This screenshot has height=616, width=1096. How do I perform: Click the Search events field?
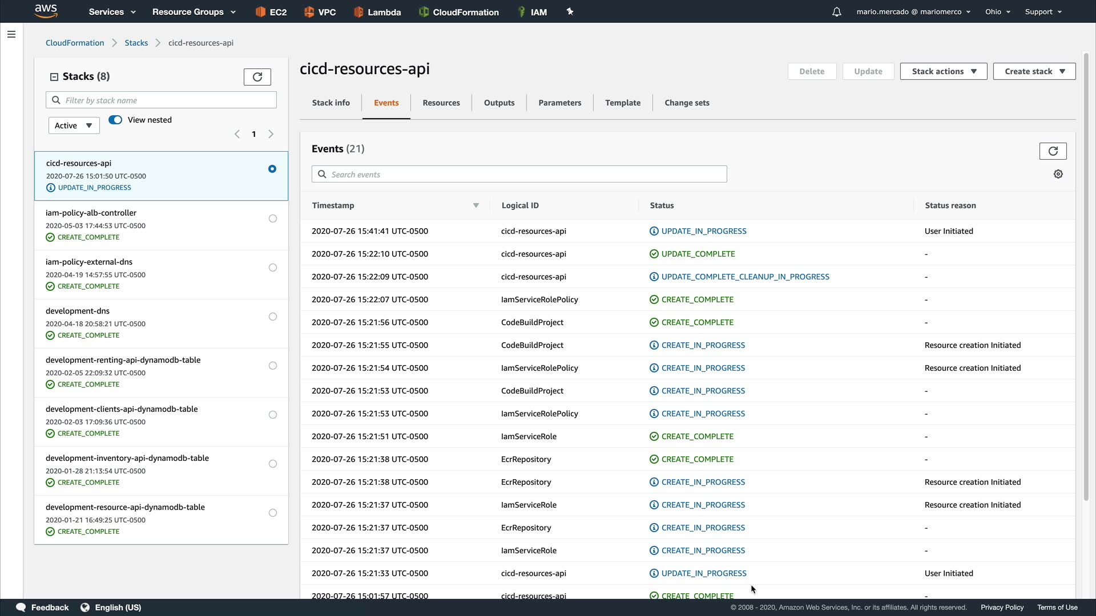pyautogui.click(x=519, y=175)
